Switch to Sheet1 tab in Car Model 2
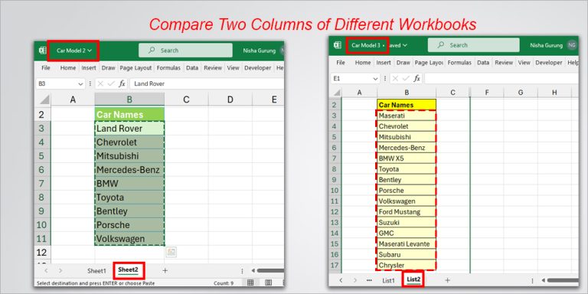 pyautogui.click(x=96, y=270)
